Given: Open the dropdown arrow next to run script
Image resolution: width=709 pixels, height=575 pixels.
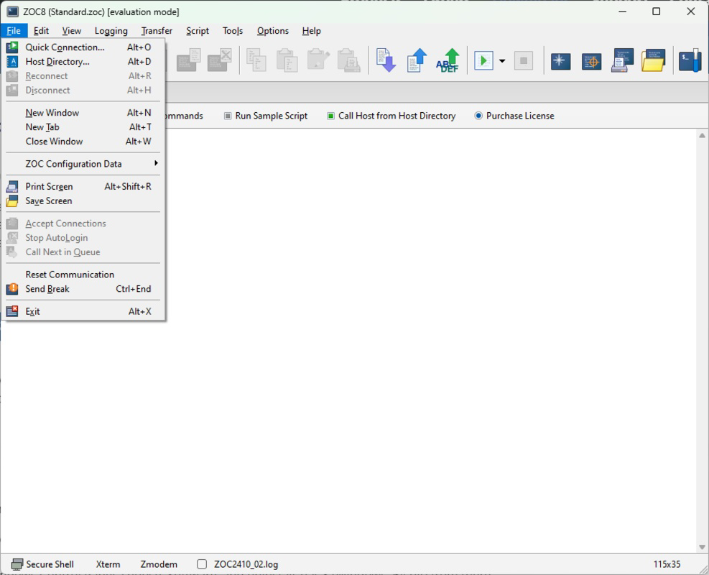Looking at the screenshot, I should (x=502, y=60).
